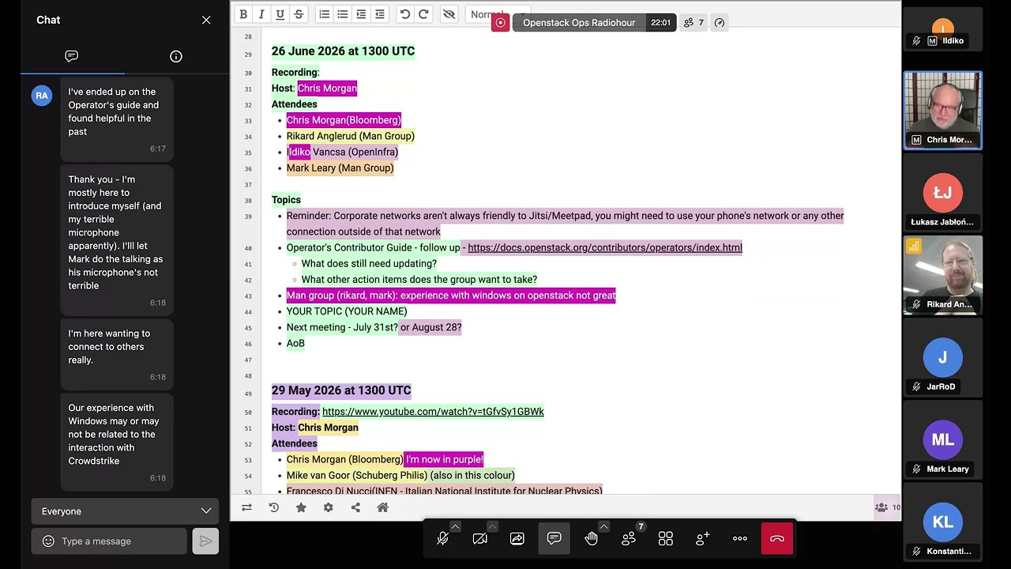Viewport: 1011px width, 569px height.
Task: Open the participant count badge showing 7
Action: tap(693, 23)
